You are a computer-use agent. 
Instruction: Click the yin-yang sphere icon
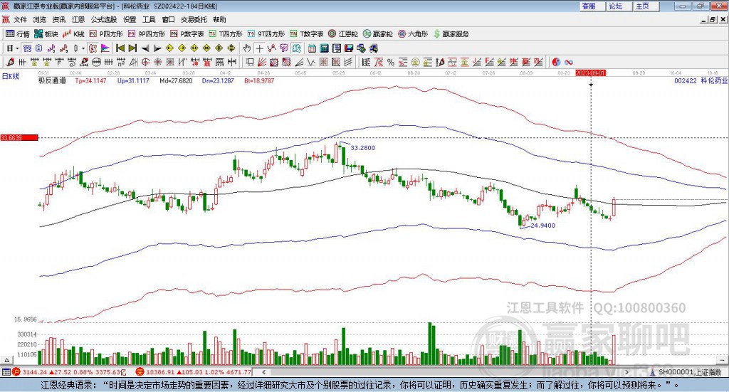(x=556, y=62)
